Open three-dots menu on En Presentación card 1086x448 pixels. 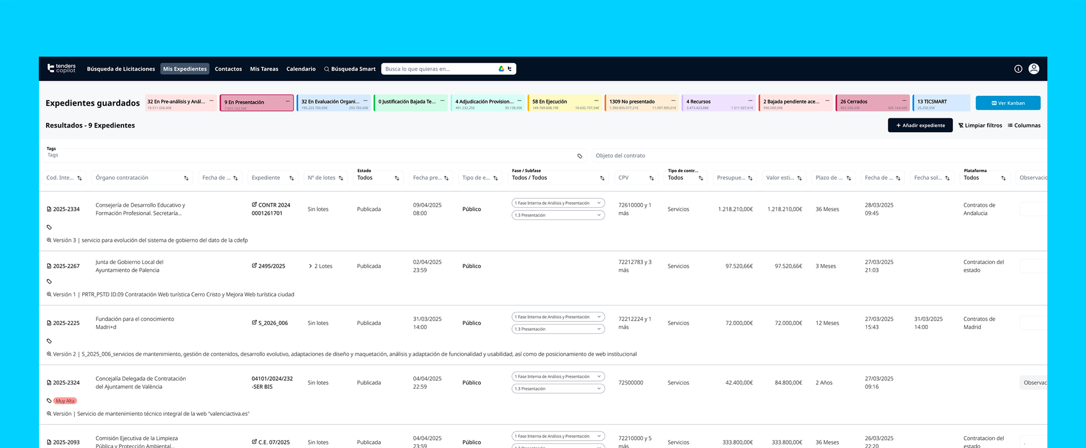(288, 102)
